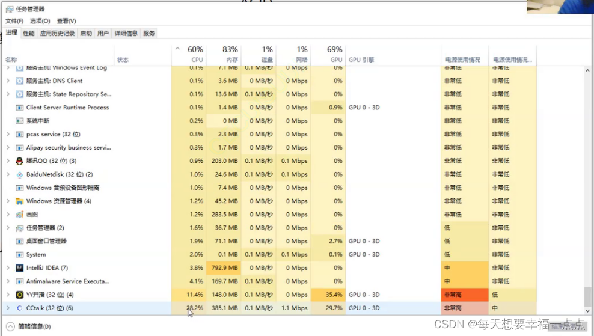Click the Task Manager title bar icon
Image resolution: width=594 pixels, height=336 pixels.
(x=10, y=8)
